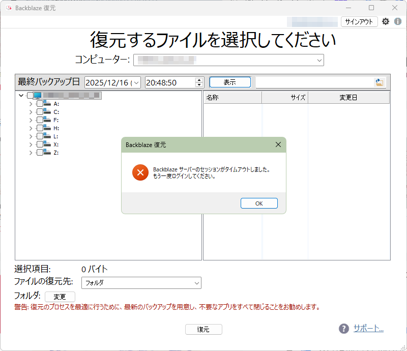Click the info icon in the top-right corner
Image resolution: width=407 pixels, height=351 pixels.
tap(397, 22)
